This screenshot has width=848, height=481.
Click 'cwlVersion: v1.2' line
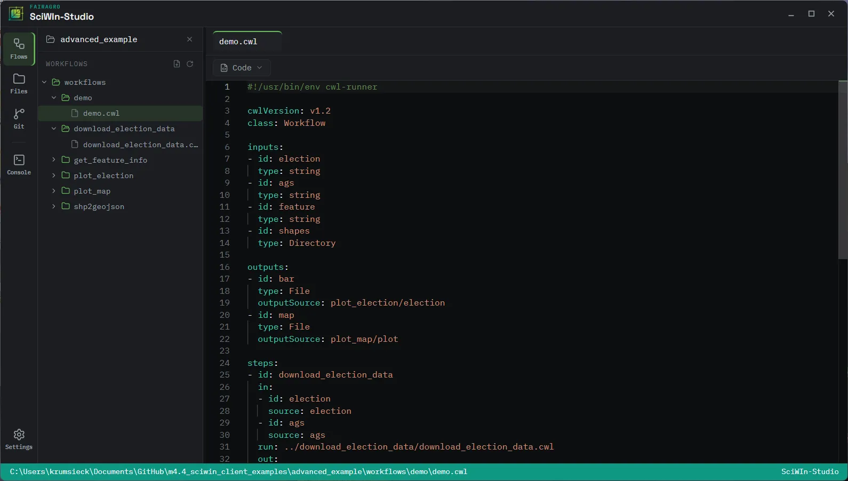coord(289,111)
